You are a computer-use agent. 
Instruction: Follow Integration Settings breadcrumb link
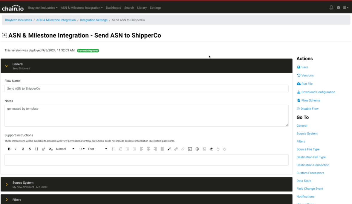(x=94, y=20)
